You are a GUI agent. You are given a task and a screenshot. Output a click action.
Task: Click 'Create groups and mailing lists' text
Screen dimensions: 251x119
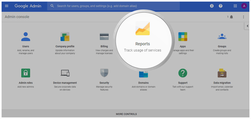point(222,52)
